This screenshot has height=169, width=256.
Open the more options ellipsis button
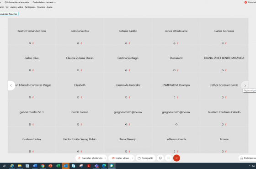point(168,158)
